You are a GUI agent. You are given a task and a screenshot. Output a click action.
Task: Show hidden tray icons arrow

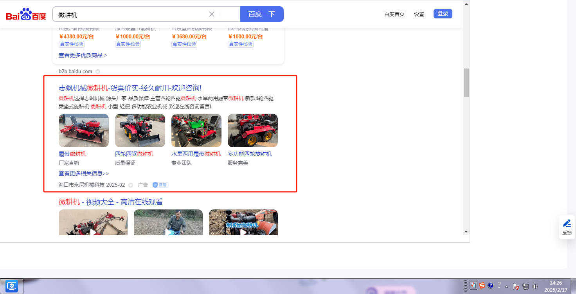pos(507,286)
